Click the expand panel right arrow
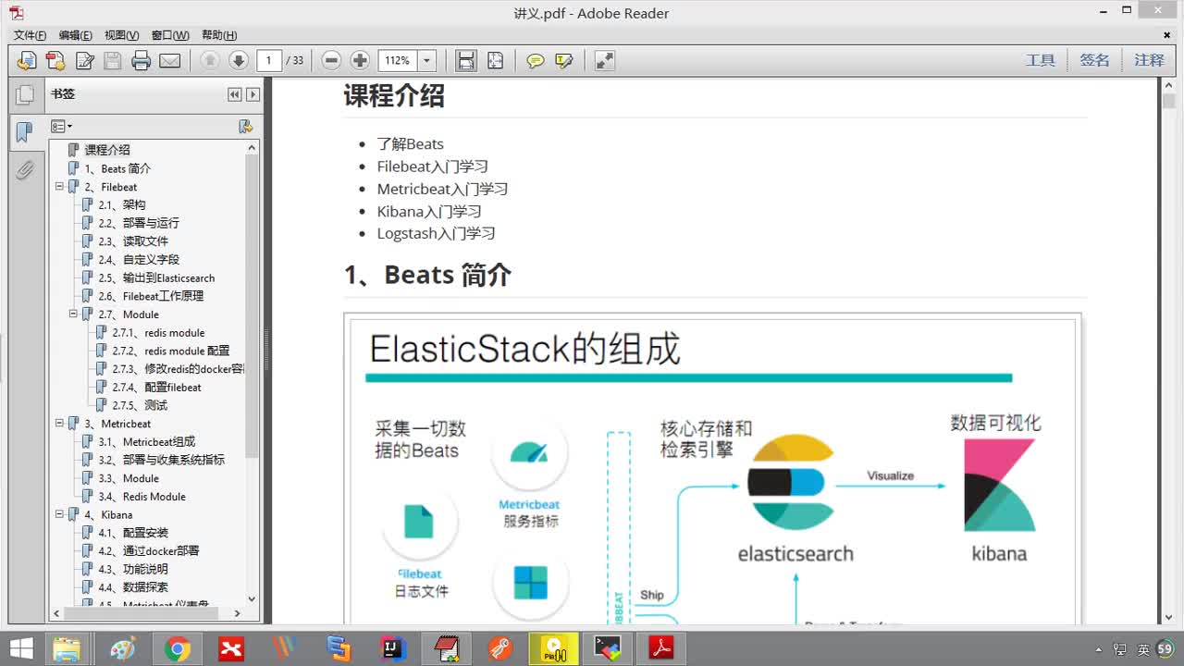1184x666 pixels. tap(253, 94)
